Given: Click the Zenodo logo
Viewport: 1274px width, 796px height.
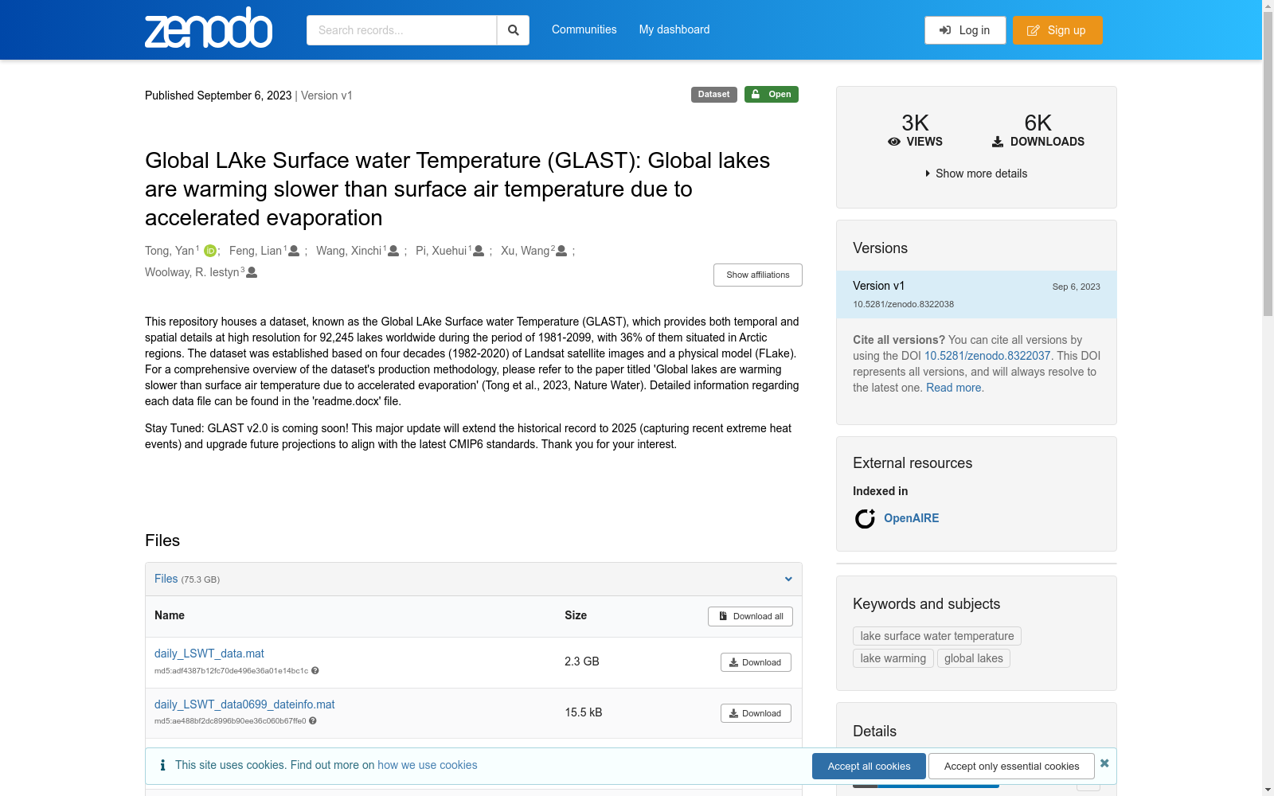Looking at the screenshot, I should tap(209, 28).
